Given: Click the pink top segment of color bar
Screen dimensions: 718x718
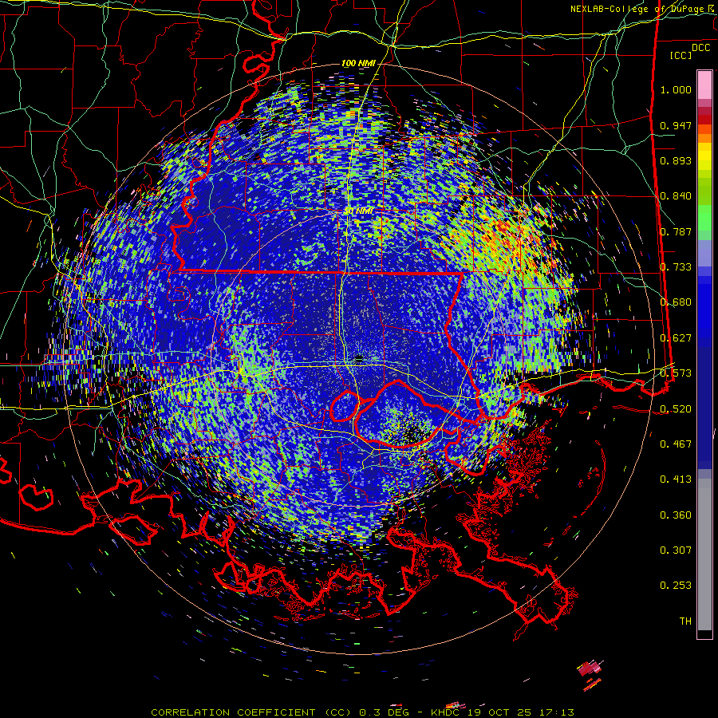Looking at the screenshot, I should tap(704, 85).
